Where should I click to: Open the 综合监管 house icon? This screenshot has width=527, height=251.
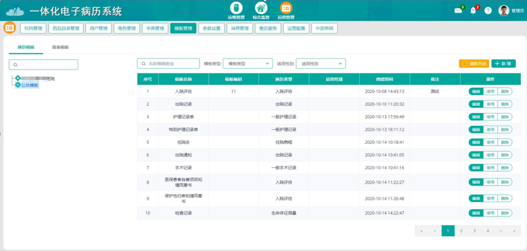[x=261, y=8]
